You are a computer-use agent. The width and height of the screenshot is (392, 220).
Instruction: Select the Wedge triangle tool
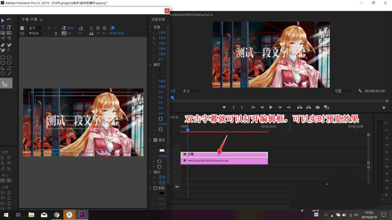(x=3, y=68)
